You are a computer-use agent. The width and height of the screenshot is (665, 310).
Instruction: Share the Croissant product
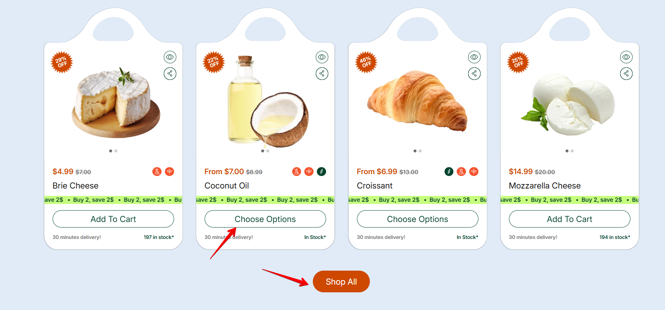click(474, 74)
